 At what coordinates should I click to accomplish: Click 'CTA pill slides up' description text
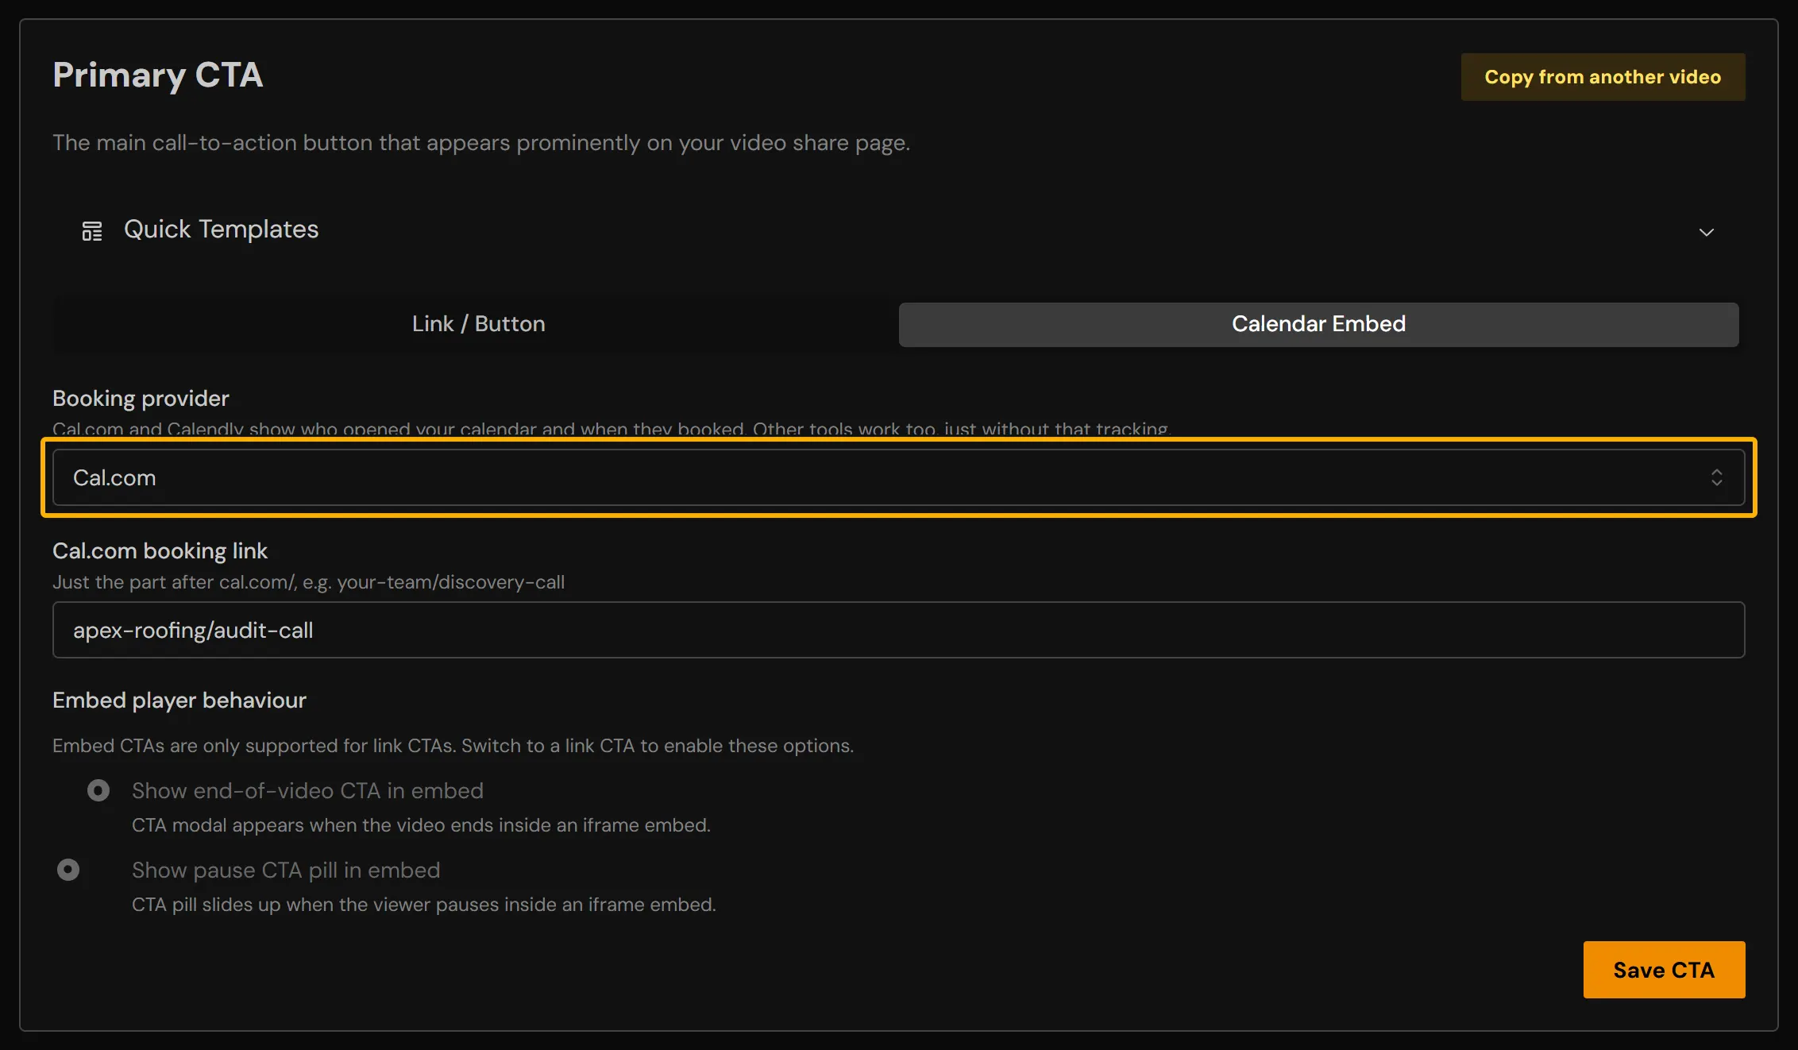[x=423, y=905]
